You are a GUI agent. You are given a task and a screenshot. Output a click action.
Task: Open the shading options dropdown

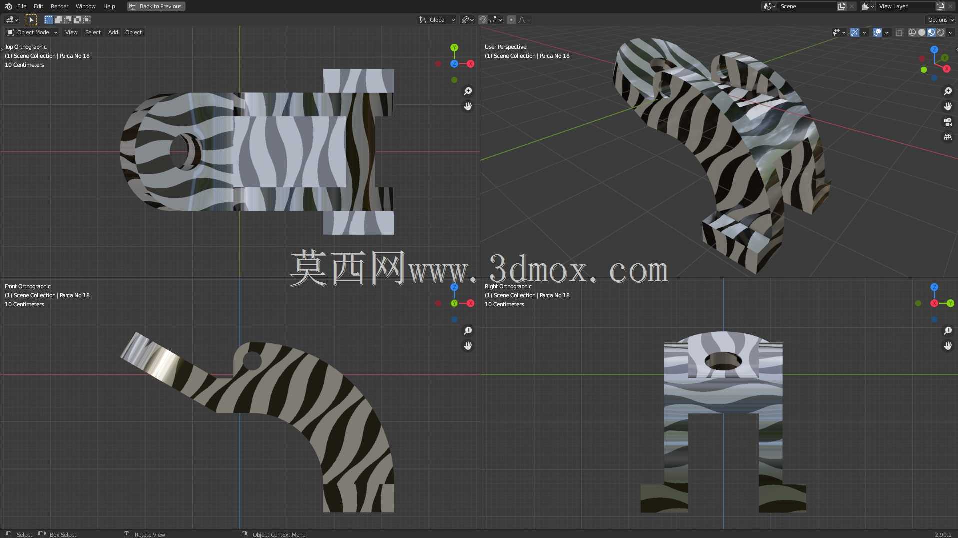click(950, 32)
